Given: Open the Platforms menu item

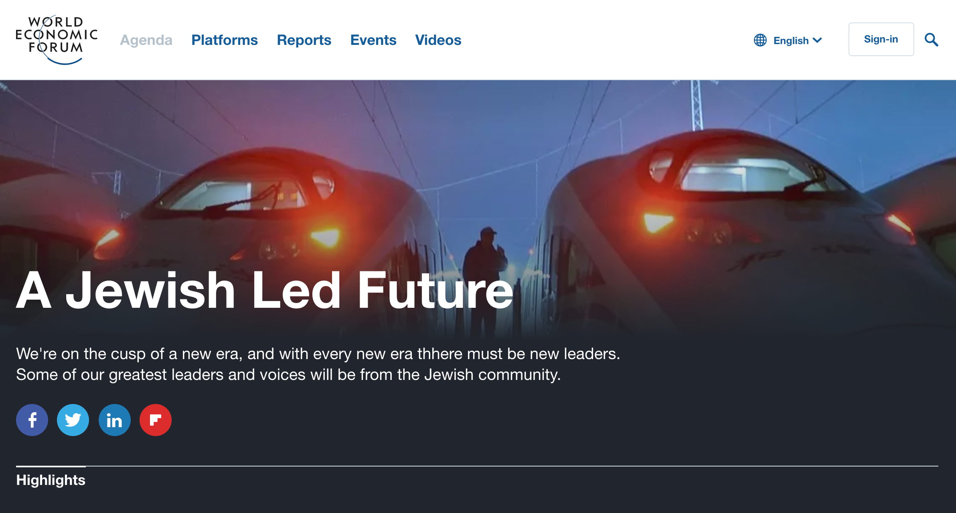Looking at the screenshot, I should pyautogui.click(x=225, y=40).
